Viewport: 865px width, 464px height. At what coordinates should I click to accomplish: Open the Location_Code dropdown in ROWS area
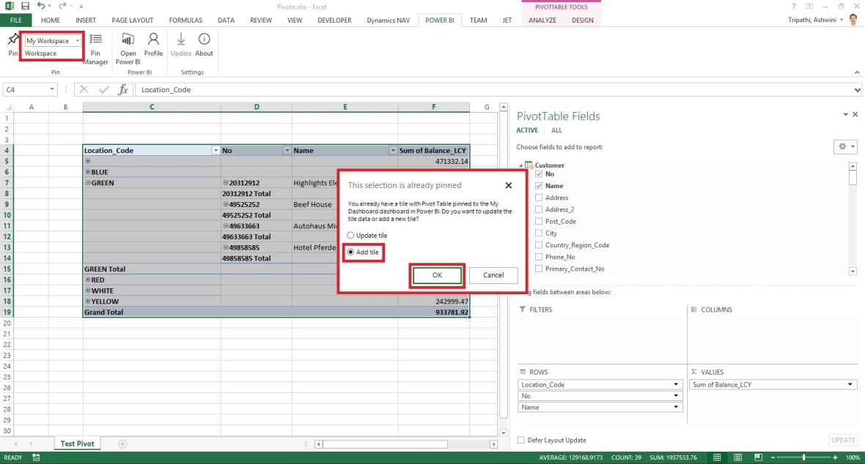(675, 383)
